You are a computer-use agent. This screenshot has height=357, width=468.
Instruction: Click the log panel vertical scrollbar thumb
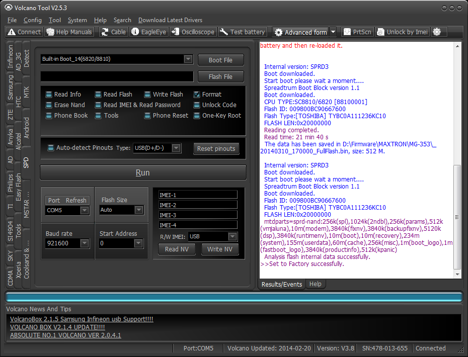click(457, 217)
